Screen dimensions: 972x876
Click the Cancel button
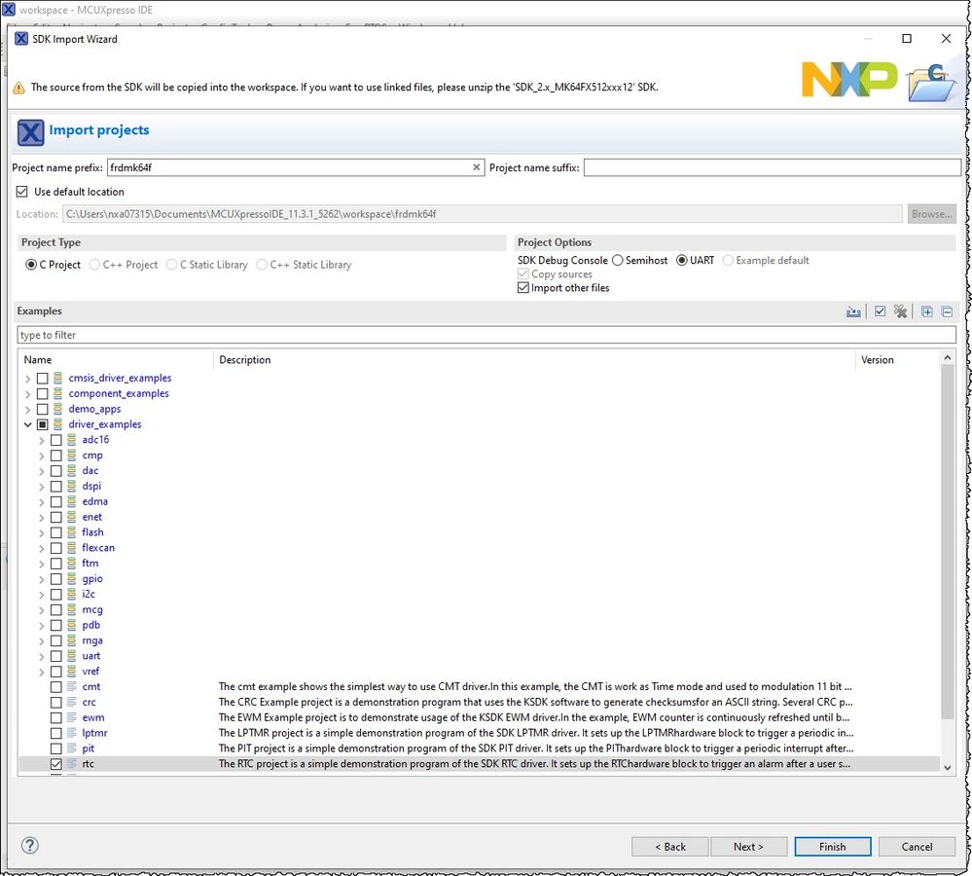pos(917,846)
